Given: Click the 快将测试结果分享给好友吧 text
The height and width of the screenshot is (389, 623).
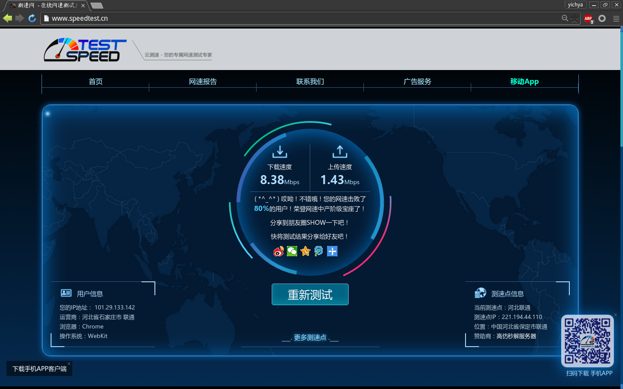Looking at the screenshot, I should tap(310, 236).
